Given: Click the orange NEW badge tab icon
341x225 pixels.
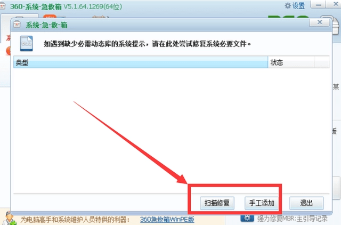Looking at the screenshot, I should pyautogui.click(x=50, y=17).
